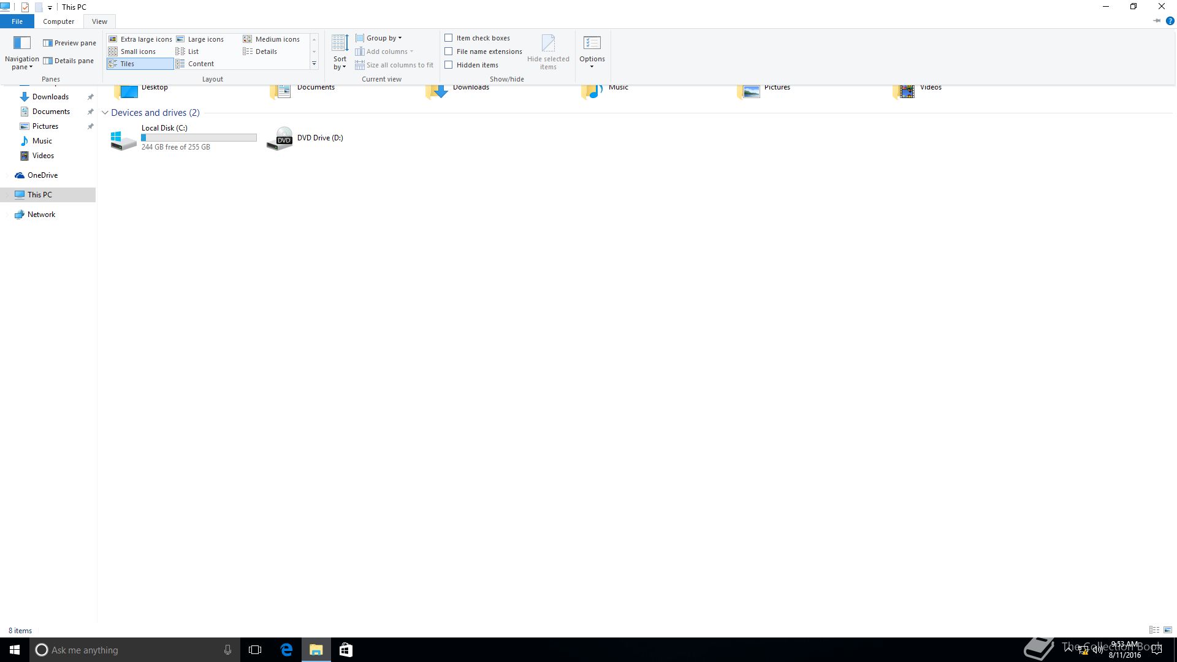The height and width of the screenshot is (662, 1177).
Task: Enable Hidden items checkbox
Action: (449, 65)
